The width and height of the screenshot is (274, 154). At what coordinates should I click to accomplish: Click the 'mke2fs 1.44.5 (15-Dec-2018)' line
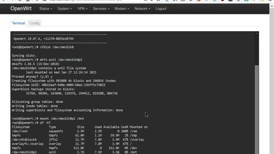[36, 64]
